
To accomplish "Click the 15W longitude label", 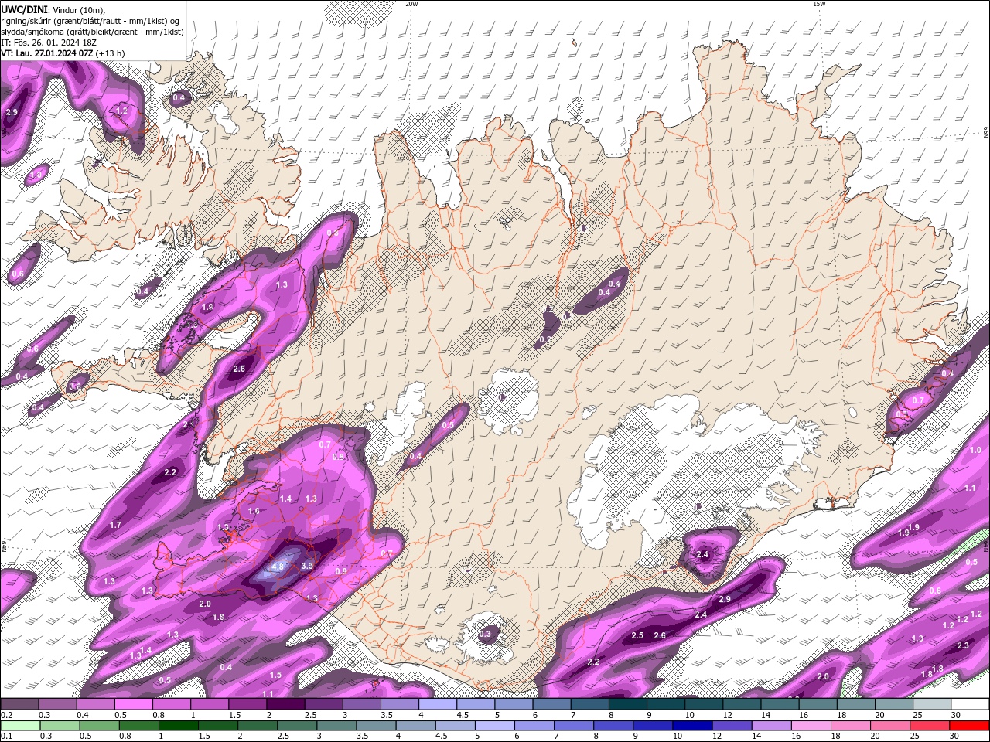I will click(x=819, y=4).
